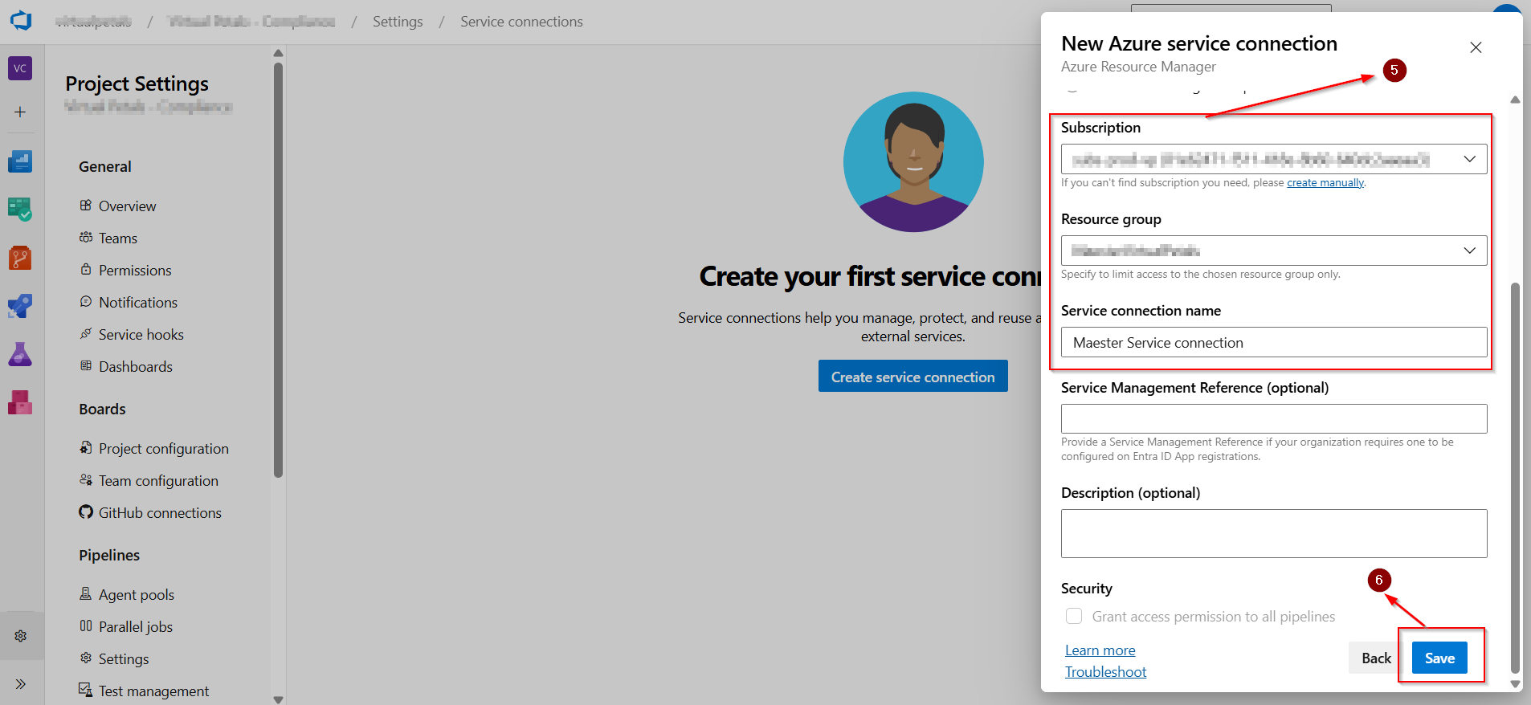Open the Troubleshoot link
This screenshot has height=705, width=1531.
[1105, 672]
